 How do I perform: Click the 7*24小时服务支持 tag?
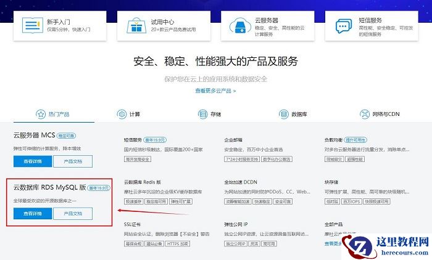pos(242,159)
